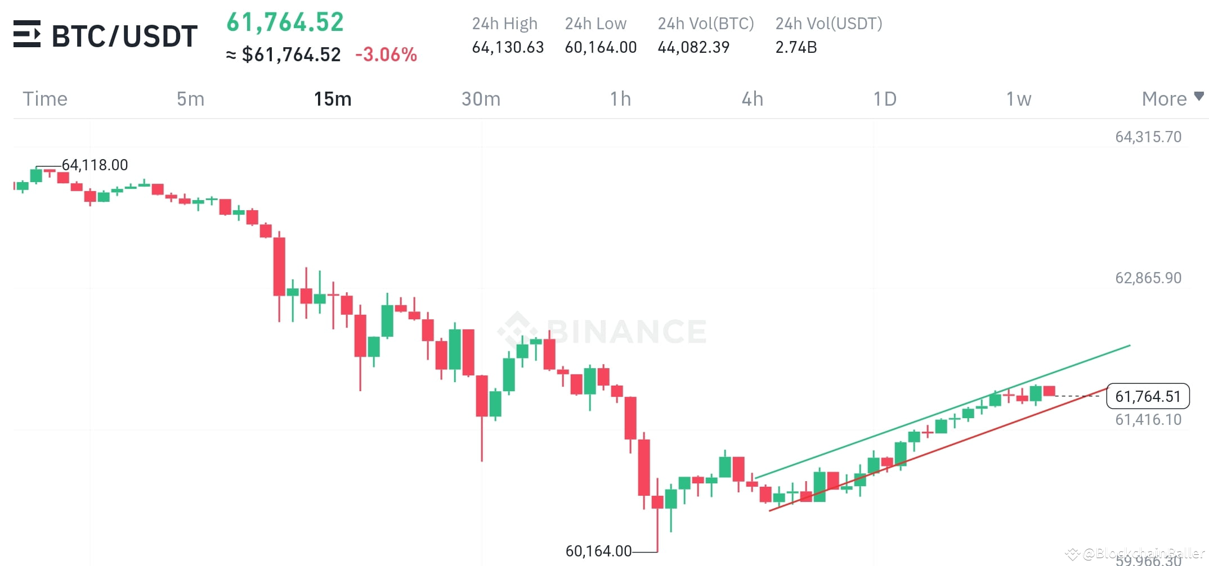Screen dimensions: 1209x566
Task: Click the 64,118.00 high price label
Action: click(95, 165)
